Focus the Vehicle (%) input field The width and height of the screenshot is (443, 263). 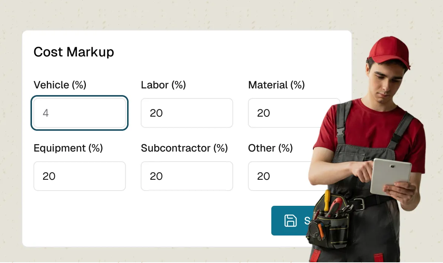(80, 113)
